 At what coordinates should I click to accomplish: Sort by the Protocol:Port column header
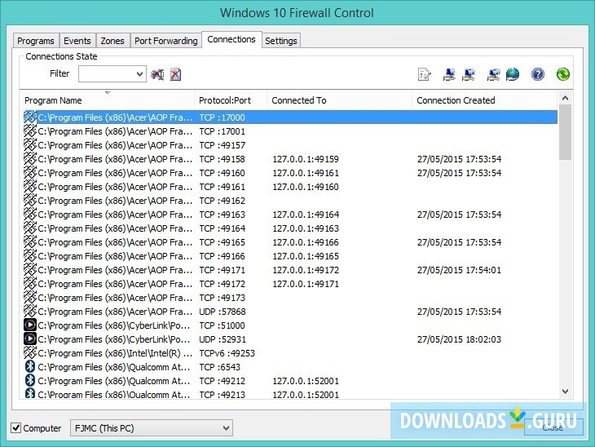pos(231,100)
